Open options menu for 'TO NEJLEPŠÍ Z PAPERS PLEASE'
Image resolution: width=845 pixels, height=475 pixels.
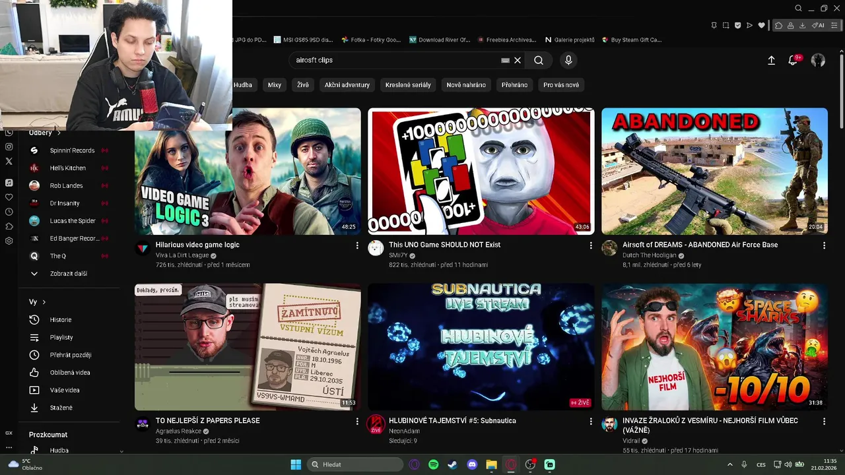357,421
